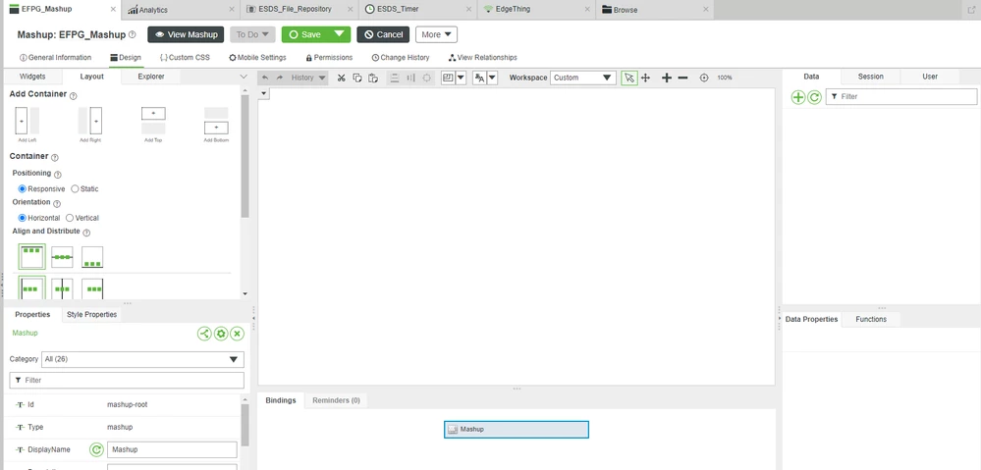Image resolution: width=981 pixels, height=470 pixels.
Task: Click help icon beside Align and Distribute
Action: coord(86,233)
